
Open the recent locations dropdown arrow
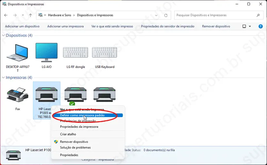pos(23,15)
